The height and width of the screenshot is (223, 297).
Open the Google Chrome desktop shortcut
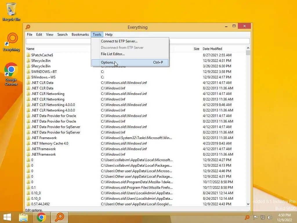pyautogui.click(x=11, y=74)
